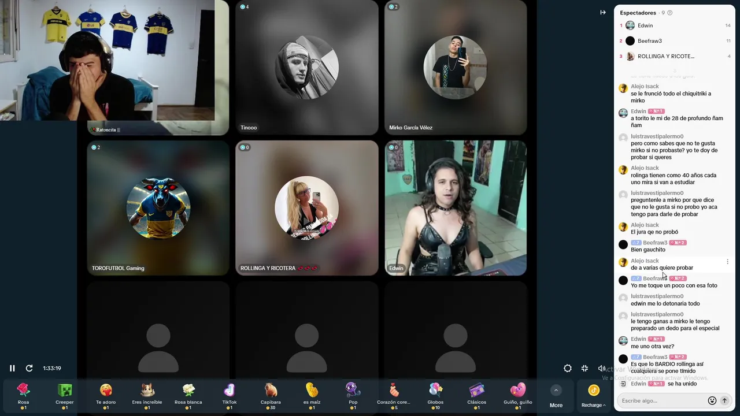Click Alejo Isack's name above 'El jura qe no probó'
The image size is (740, 416).
coord(645,225)
